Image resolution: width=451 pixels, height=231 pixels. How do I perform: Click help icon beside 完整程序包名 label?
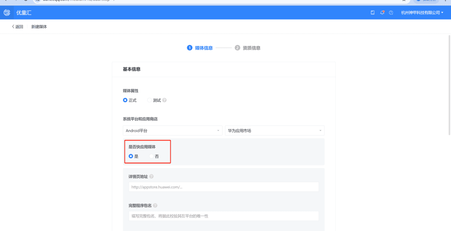(155, 206)
